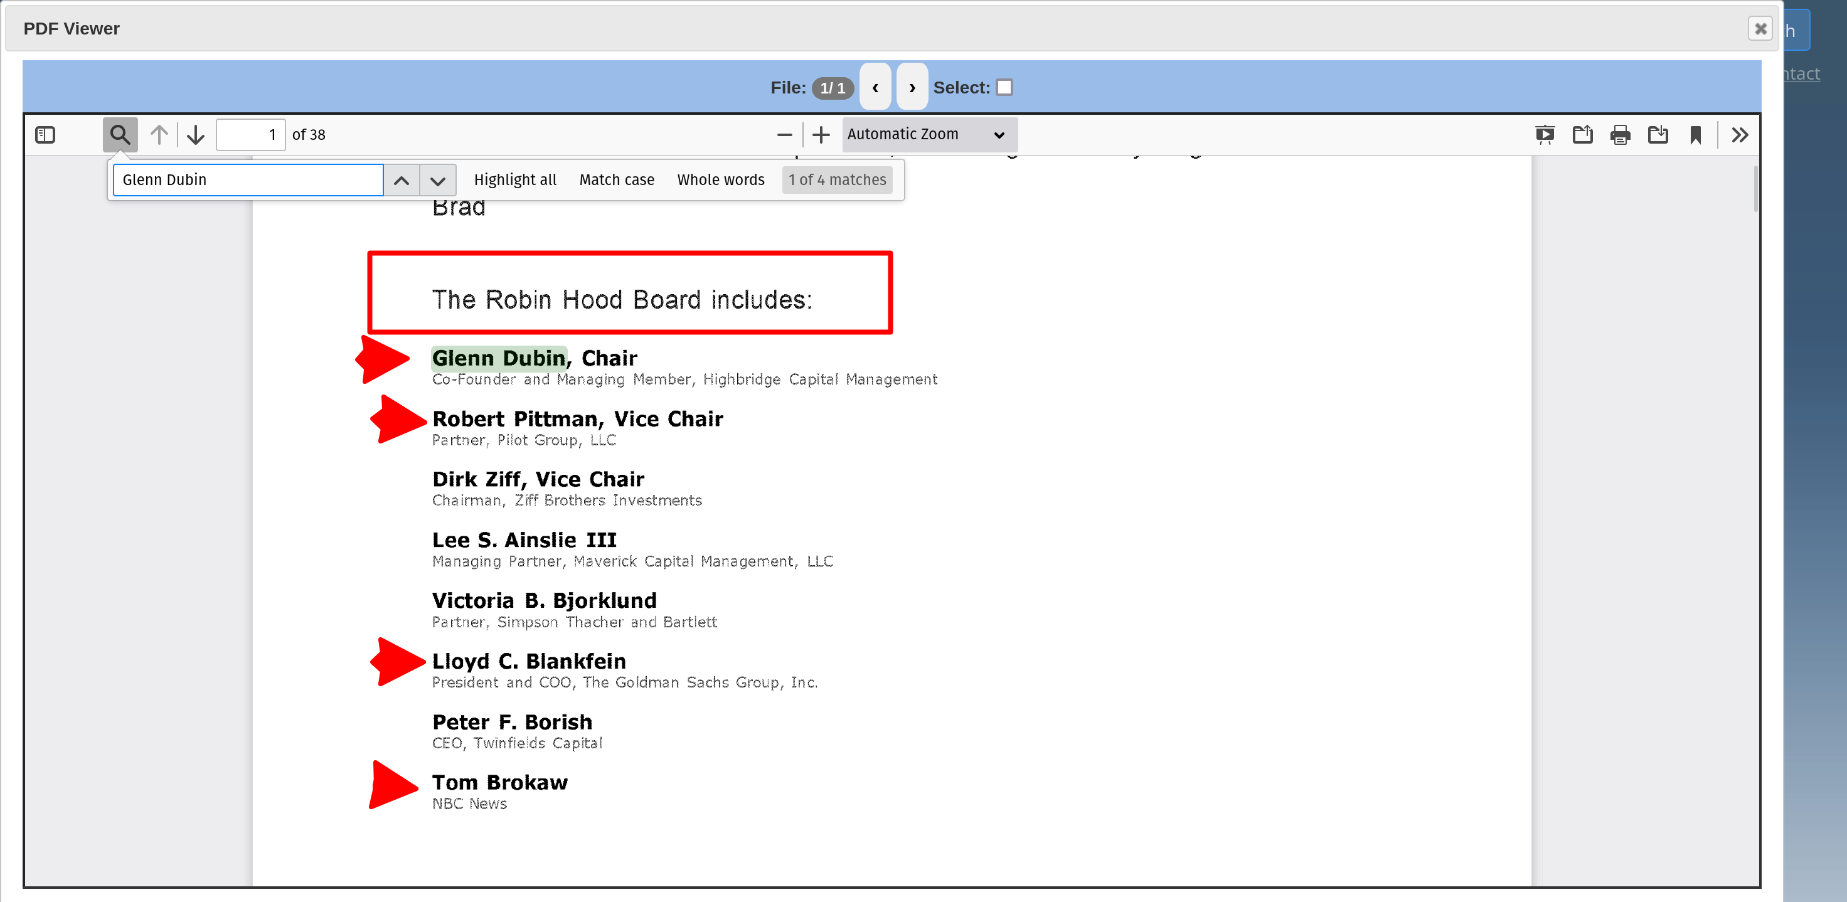Click the NBC News subtitle
Image resolution: width=1847 pixels, height=902 pixels.
coord(469,804)
